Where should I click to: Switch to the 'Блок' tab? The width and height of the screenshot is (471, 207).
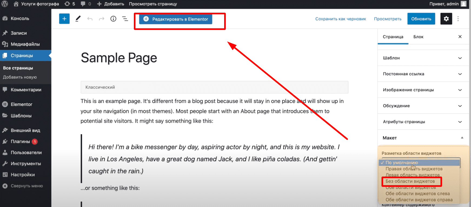point(418,37)
